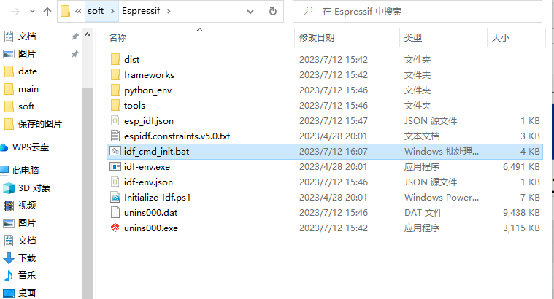This screenshot has height=299, width=554.
Task: Sort files by the 大小 column header
Action: (500, 37)
